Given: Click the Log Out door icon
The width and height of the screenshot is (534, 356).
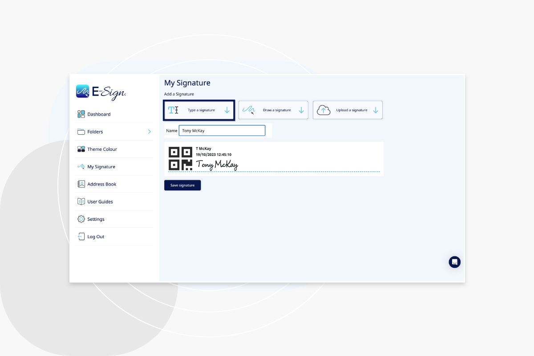Looking at the screenshot, I should click(x=81, y=237).
